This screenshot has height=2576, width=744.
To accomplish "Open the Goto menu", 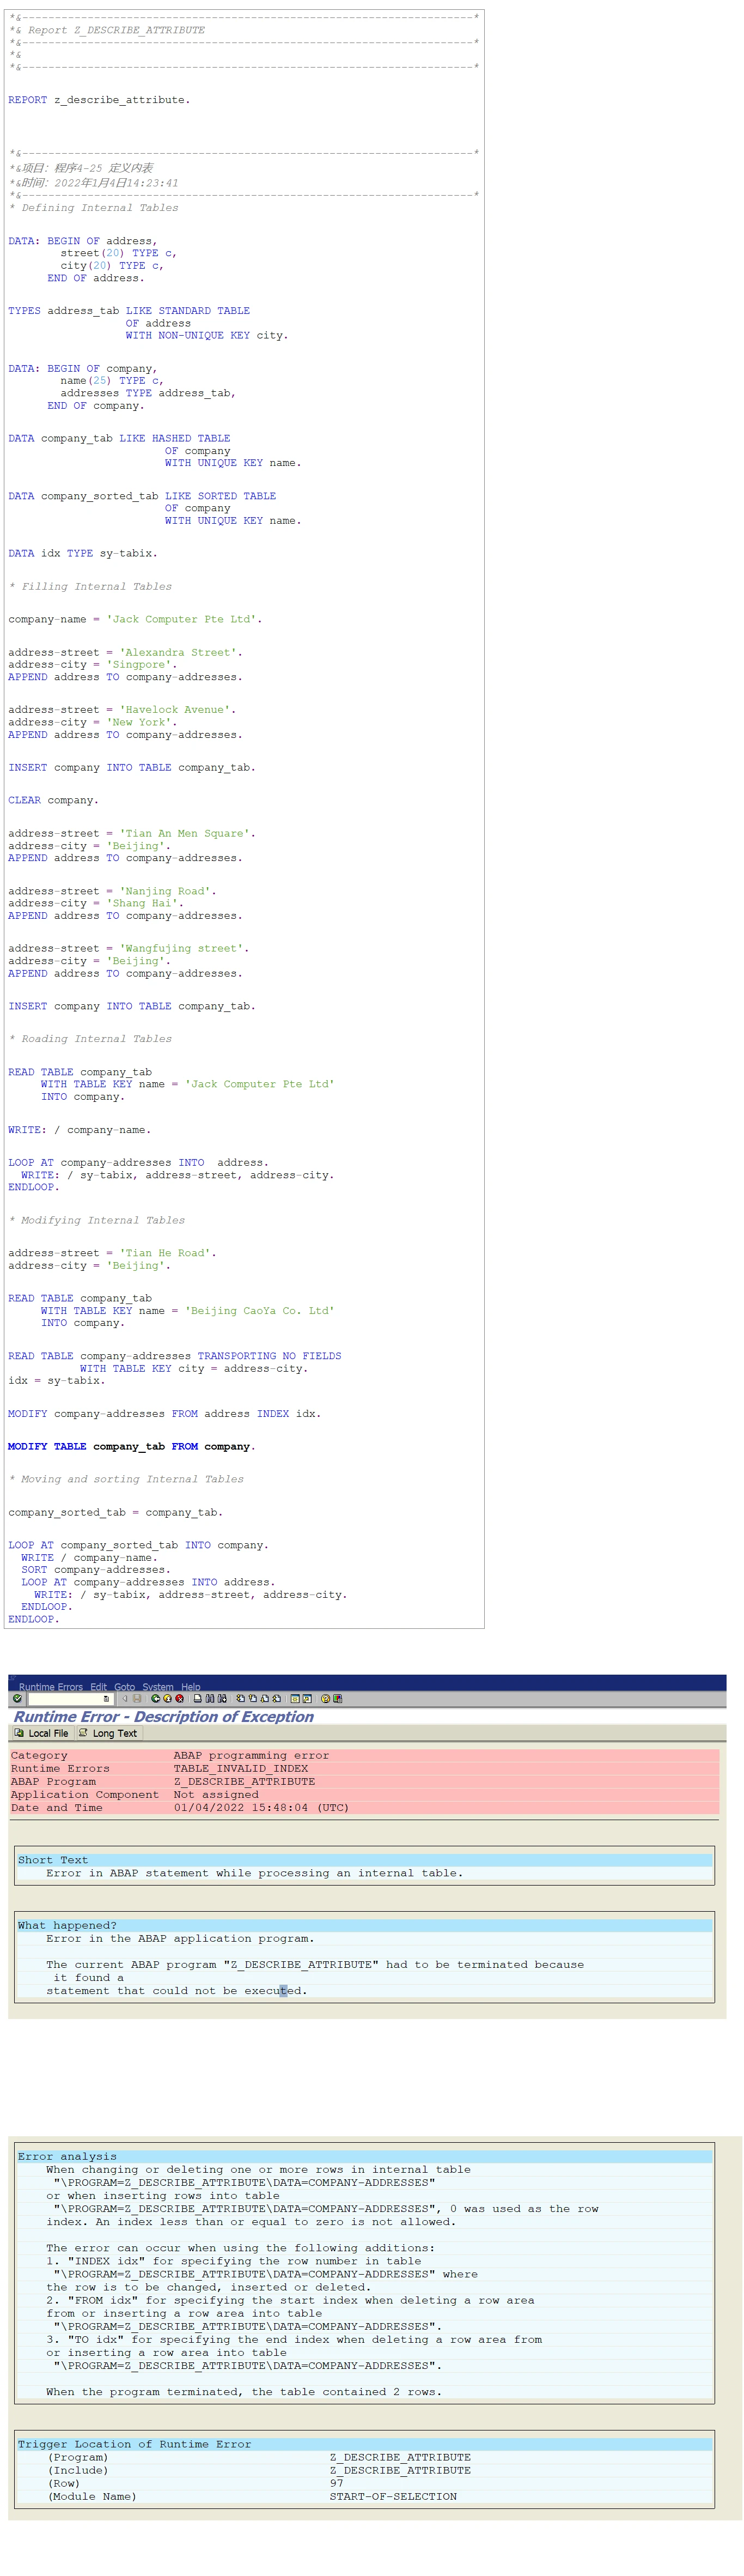I will (x=124, y=1687).
